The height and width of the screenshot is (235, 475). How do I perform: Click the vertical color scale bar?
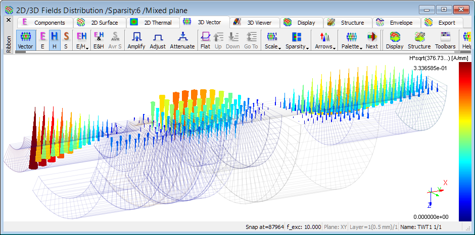(464, 142)
